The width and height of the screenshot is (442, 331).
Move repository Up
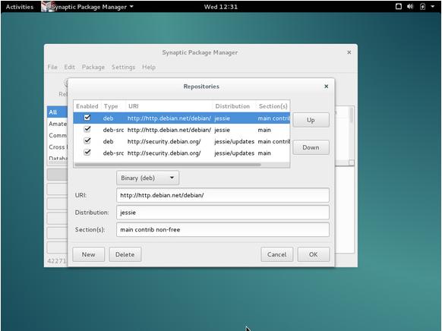[x=311, y=120]
